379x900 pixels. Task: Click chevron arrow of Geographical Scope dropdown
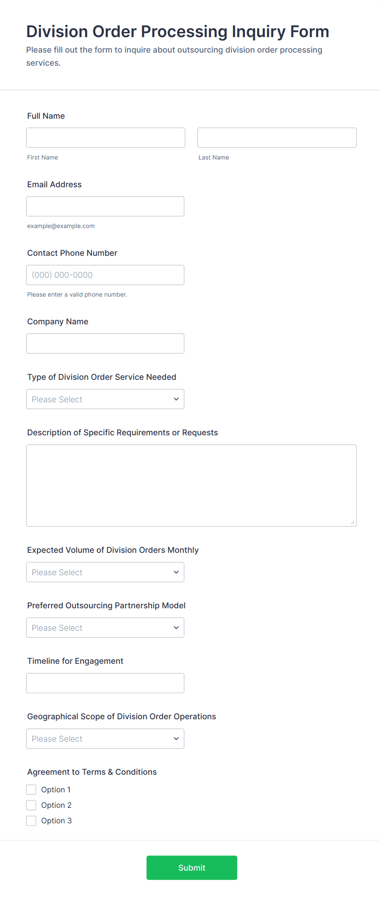coord(176,738)
